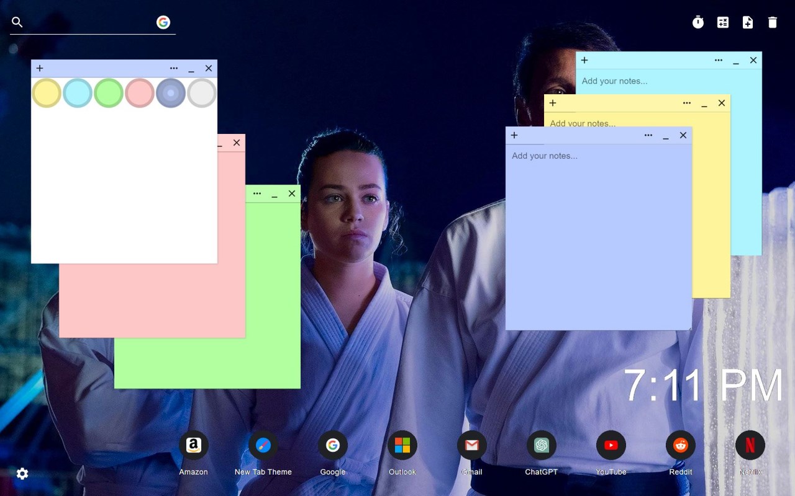Click the plus on the yellow note
795x496 pixels.
[553, 103]
